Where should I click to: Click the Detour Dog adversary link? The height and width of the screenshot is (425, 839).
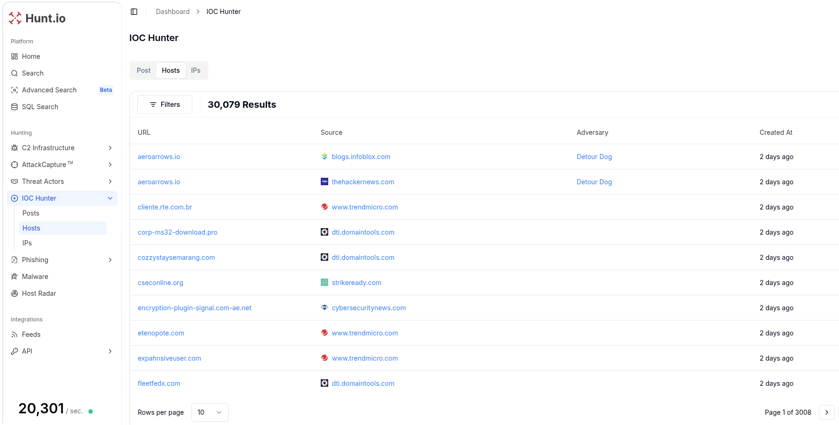coord(594,157)
